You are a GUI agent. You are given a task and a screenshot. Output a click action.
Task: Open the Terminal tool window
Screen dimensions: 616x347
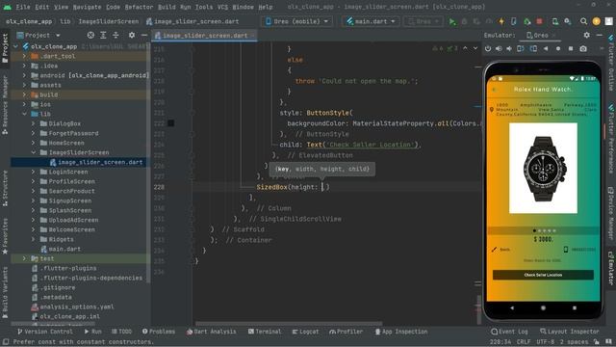point(265,332)
